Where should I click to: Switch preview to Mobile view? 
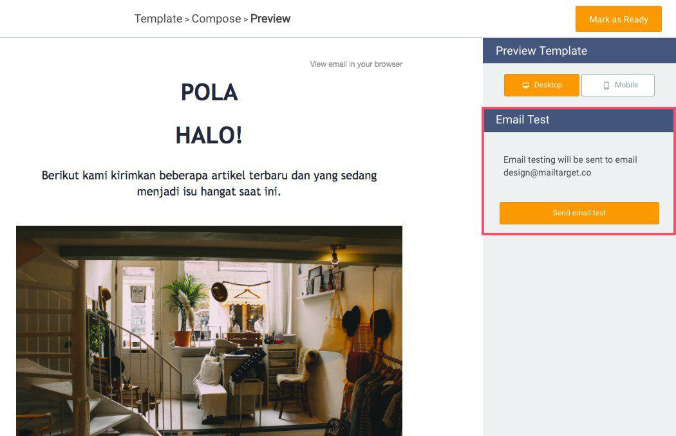pos(618,85)
